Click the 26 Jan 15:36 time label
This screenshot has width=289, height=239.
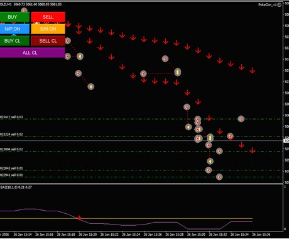click(261, 235)
